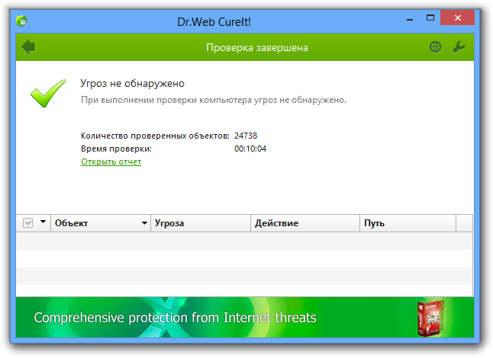Screen dimensions: 493x358
Task: Click the Dr.Web product box image
Action: click(x=430, y=318)
